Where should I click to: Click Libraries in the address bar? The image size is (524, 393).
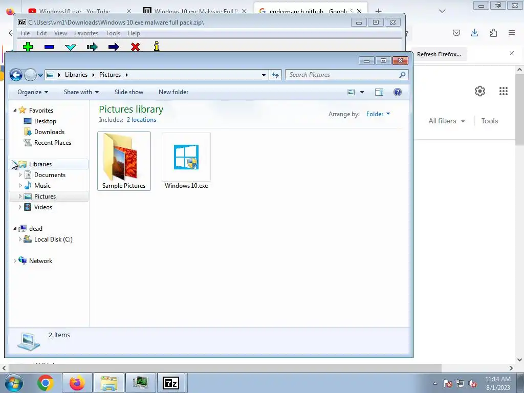click(76, 75)
